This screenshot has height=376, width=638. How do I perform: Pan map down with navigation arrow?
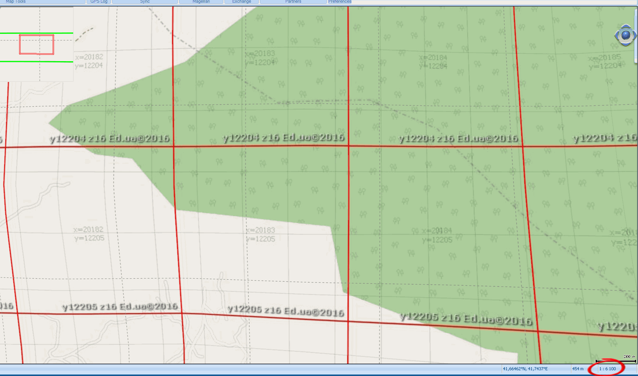pyautogui.click(x=626, y=44)
